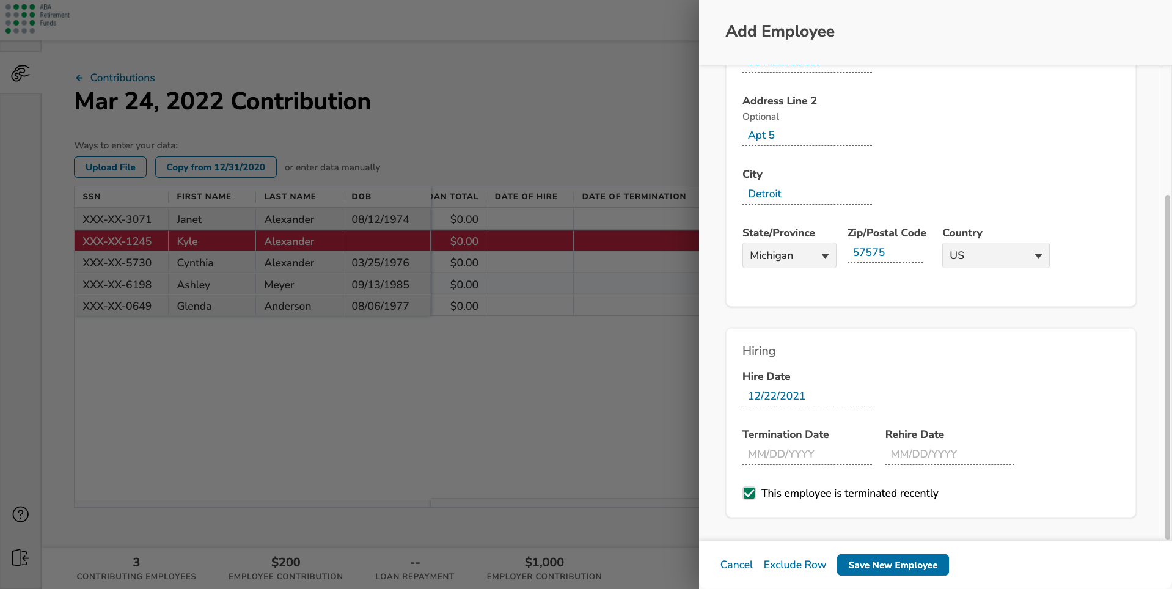The image size is (1172, 589).
Task: Click Copy from 12/31/2020 button
Action: [216, 167]
